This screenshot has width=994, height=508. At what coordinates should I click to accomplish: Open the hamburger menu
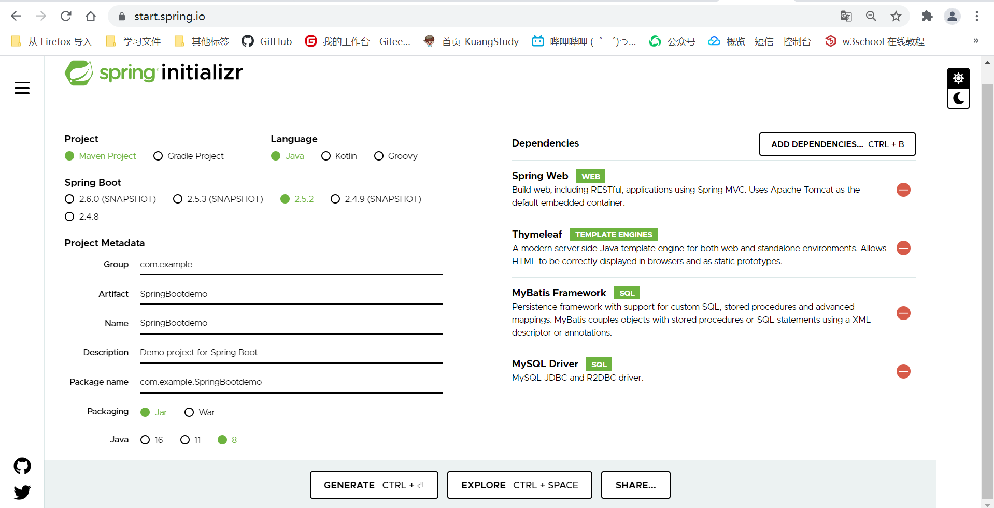coord(22,88)
